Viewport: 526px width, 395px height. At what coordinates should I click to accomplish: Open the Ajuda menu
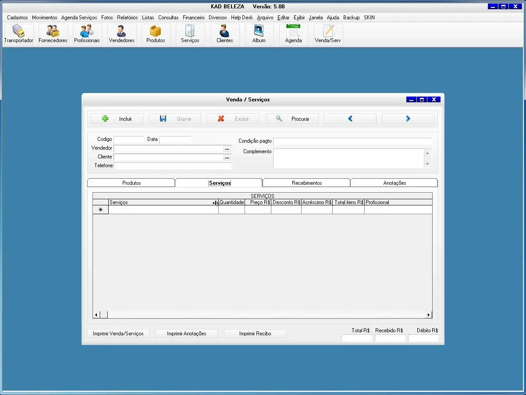(333, 18)
